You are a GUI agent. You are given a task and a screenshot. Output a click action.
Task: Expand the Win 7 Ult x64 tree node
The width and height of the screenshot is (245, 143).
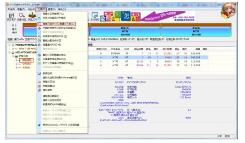point(13,49)
